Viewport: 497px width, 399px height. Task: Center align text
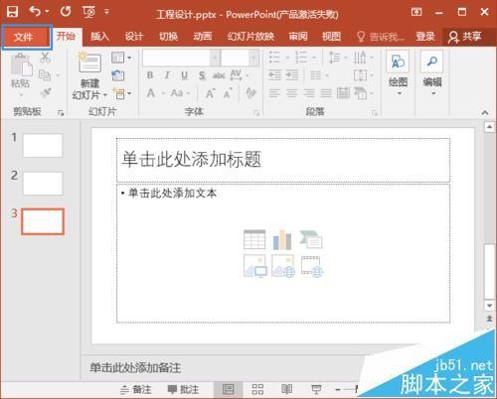point(291,93)
